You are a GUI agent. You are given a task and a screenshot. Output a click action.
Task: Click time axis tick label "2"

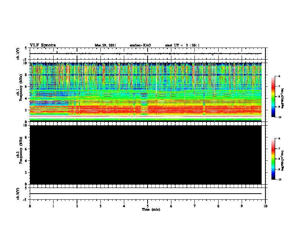point(77,206)
